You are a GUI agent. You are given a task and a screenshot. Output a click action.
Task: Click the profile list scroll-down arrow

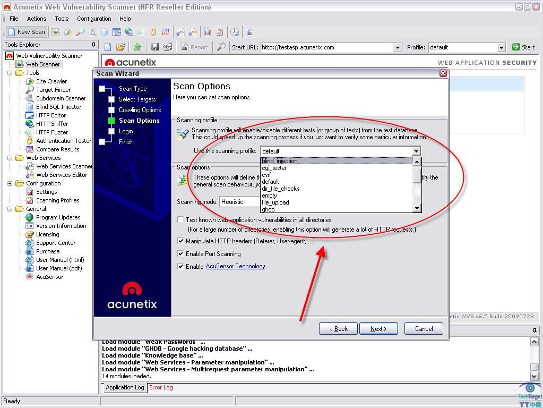(x=417, y=208)
